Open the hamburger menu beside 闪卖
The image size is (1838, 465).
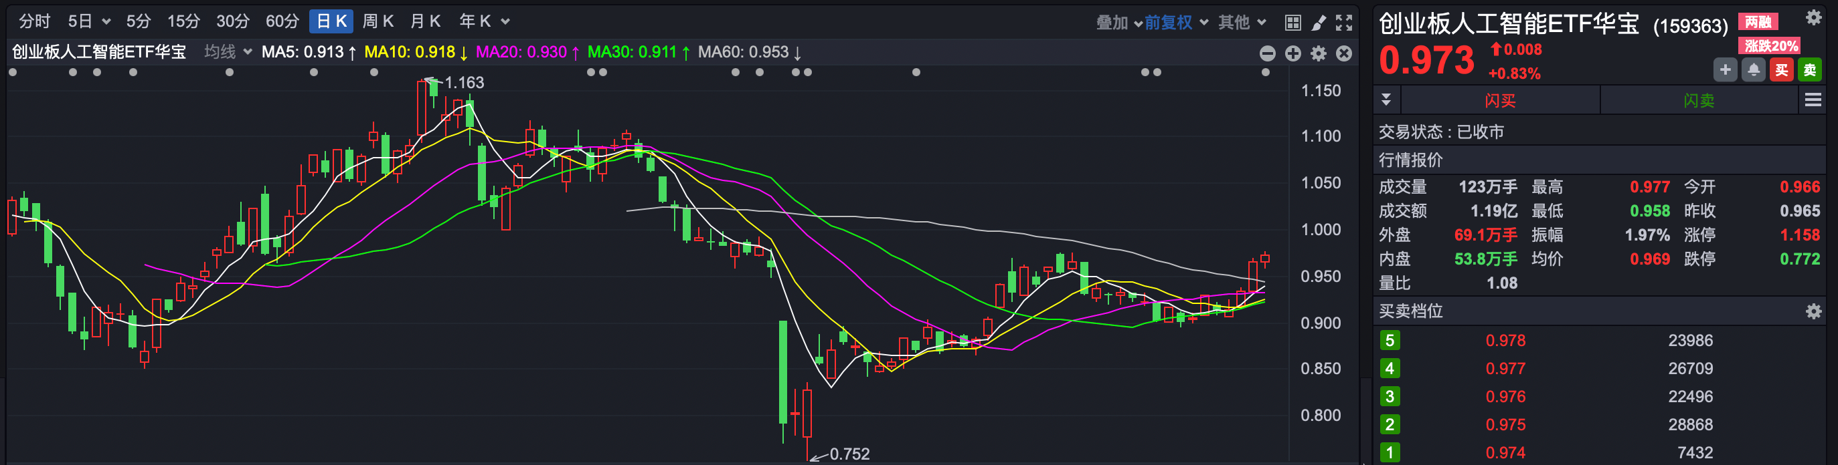pyautogui.click(x=1813, y=100)
